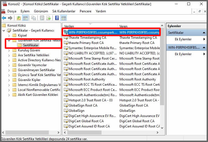Open the Sık Kullanılanlar menu
Screen dimensions: 208x142
64,11
